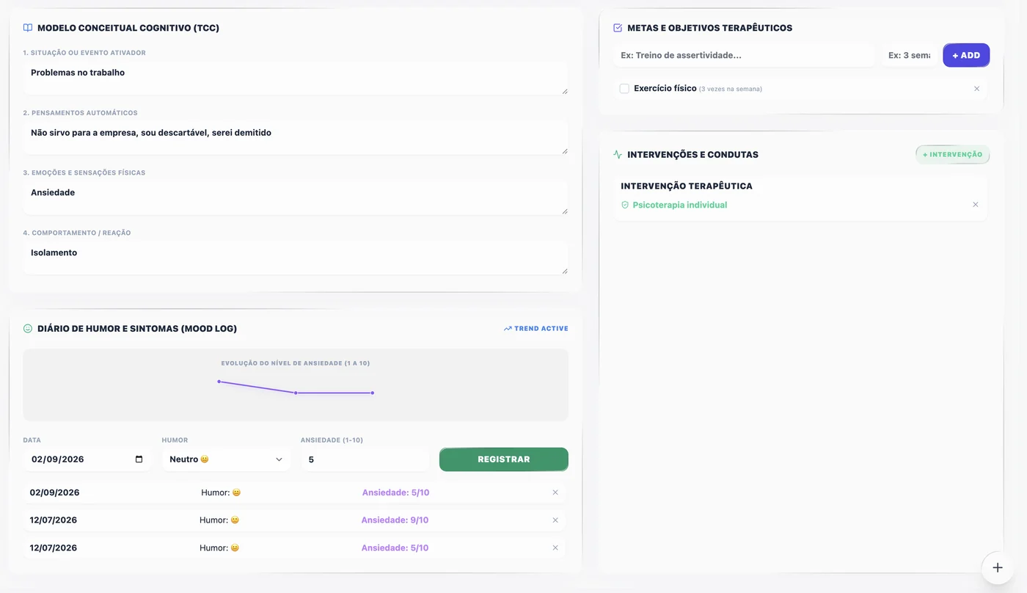Open the Humor dropdown showing Neutro

[x=226, y=459]
